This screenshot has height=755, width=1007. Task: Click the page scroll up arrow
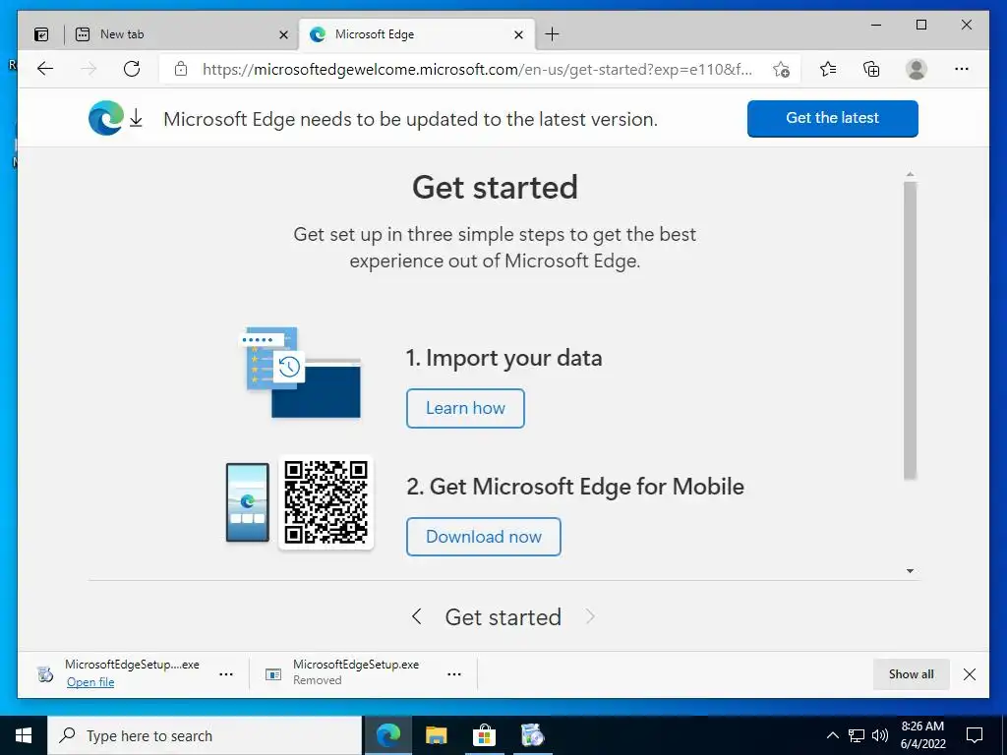click(910, 175)
